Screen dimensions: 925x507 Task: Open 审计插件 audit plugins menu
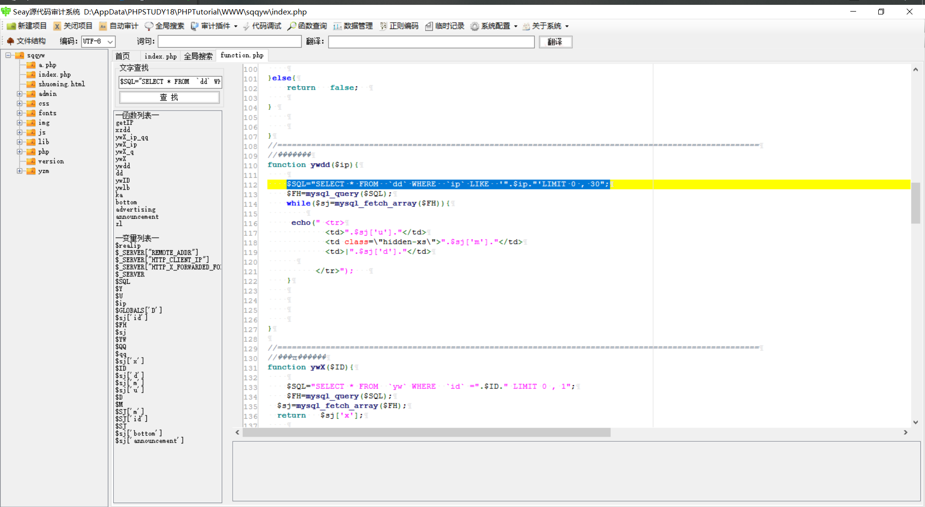(214, 26)
